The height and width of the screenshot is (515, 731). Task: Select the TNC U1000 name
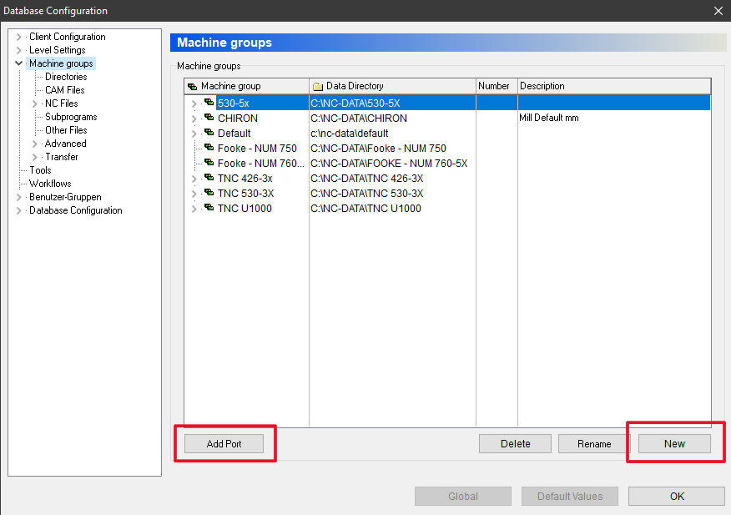pyautogui.click(x=245, y=208)
